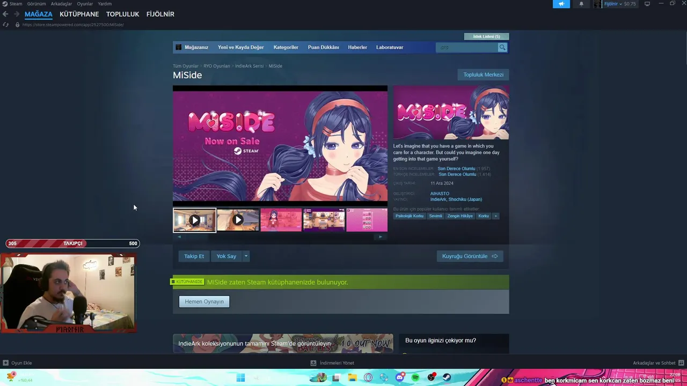Viewport: 687px width, 386px height.
Task: Click the download icon beside İndirmeleri Yönet
Action: coord(313,363)
